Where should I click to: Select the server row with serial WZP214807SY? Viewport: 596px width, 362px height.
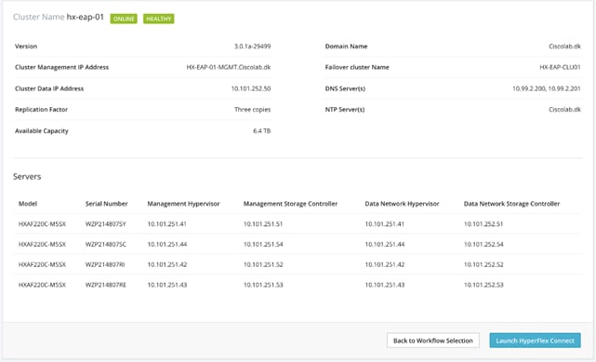pos(299,224)
